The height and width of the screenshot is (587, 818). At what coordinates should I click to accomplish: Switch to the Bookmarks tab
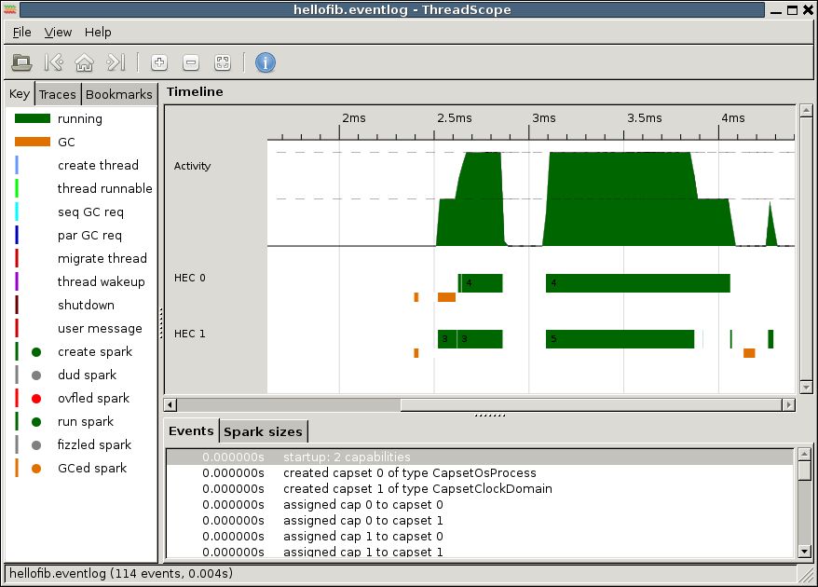tap(119, 94)
